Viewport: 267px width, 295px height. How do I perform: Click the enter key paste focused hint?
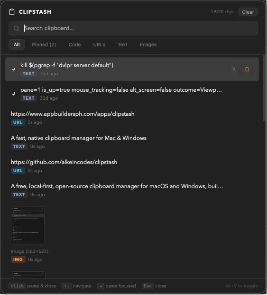101,286
